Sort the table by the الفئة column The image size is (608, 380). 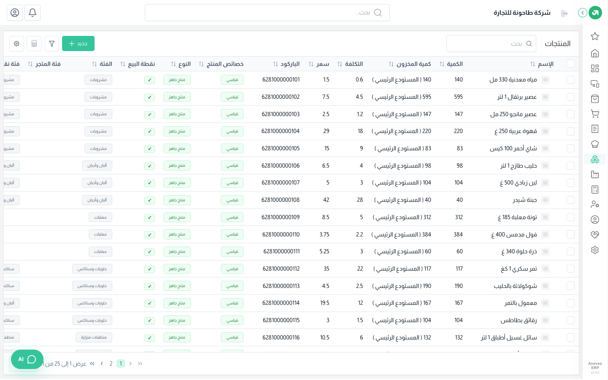point(94,64)
